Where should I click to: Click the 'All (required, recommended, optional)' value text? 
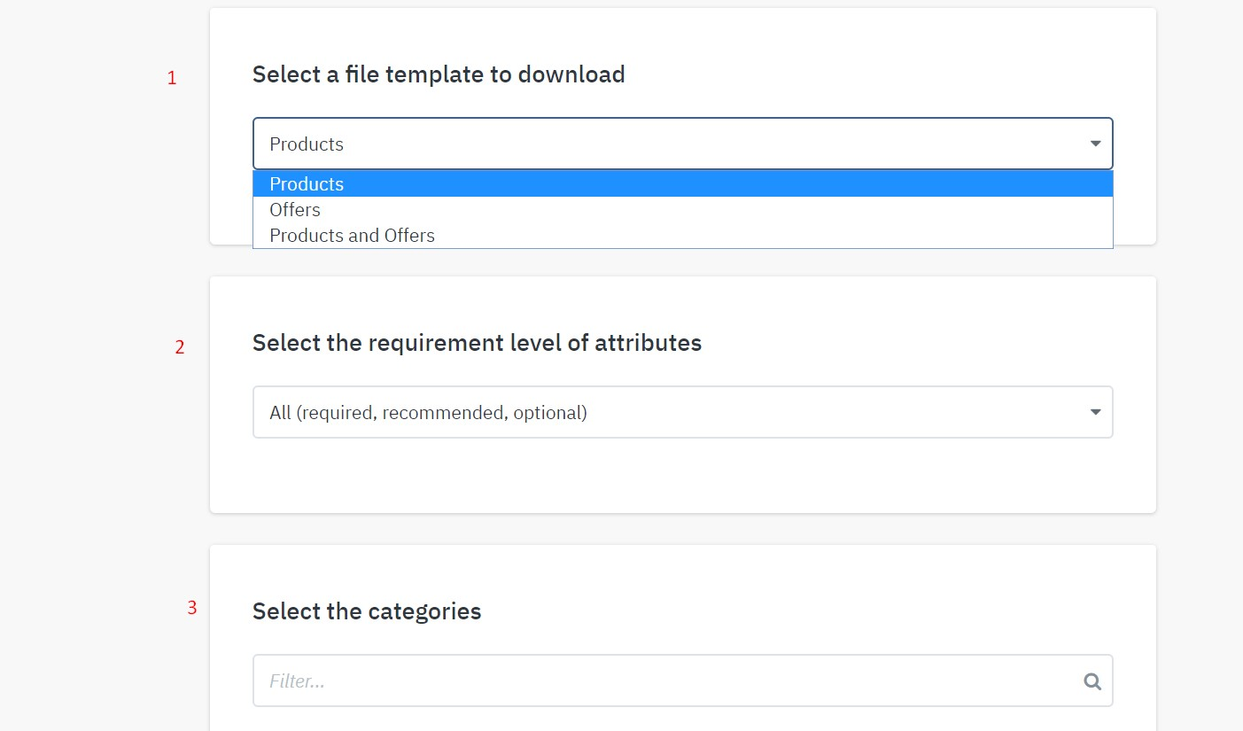click(x=428, y=412)
